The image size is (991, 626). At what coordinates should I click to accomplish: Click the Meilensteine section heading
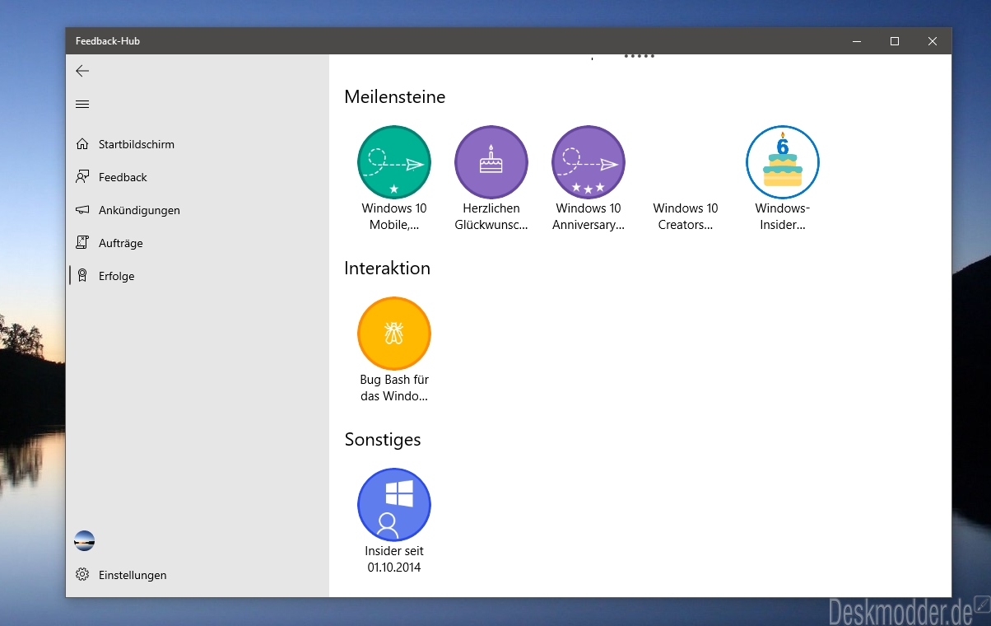point(395,97)
